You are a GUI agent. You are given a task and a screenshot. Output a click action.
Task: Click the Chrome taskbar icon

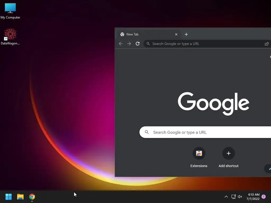(x=32, y=197)
